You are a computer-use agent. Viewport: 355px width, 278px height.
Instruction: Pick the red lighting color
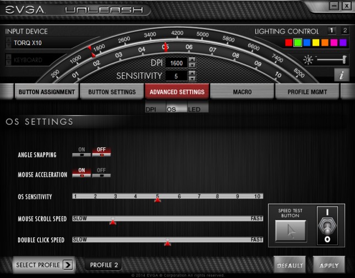(x=288, y=42)
